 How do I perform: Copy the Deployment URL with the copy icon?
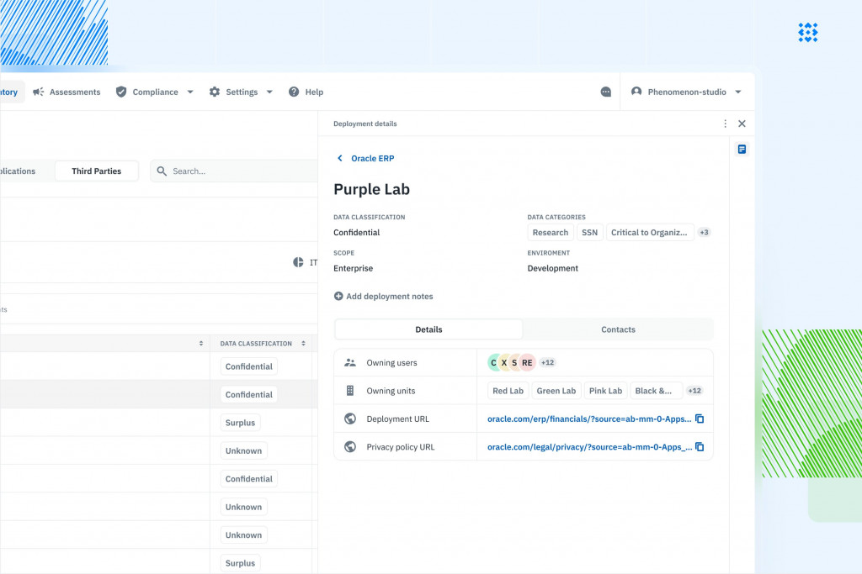pos(700,419)
